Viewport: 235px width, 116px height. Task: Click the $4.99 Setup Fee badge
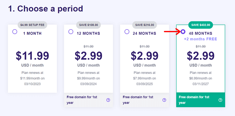tap(32, 25)
